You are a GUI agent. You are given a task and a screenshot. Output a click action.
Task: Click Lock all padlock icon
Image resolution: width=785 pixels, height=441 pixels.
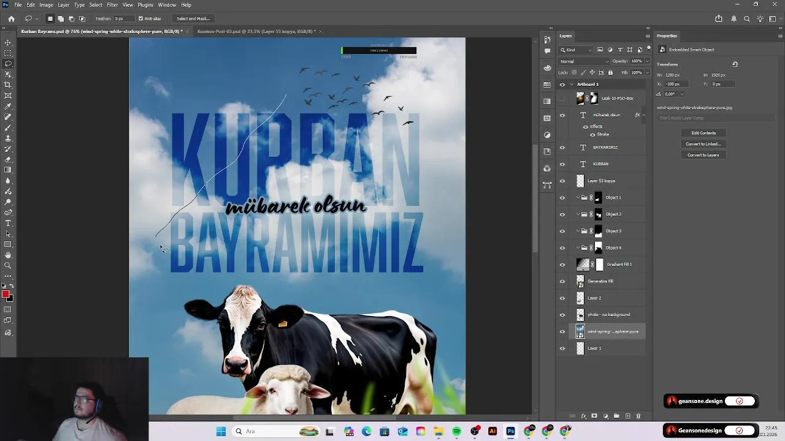tap(610, 72)
